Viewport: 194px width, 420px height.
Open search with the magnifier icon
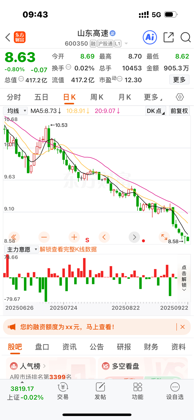click(186, 37)
